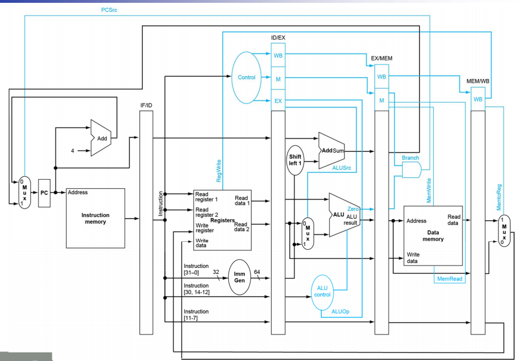
Task: Select the IF/ID pipeline register label
Action: pos(146,106)
